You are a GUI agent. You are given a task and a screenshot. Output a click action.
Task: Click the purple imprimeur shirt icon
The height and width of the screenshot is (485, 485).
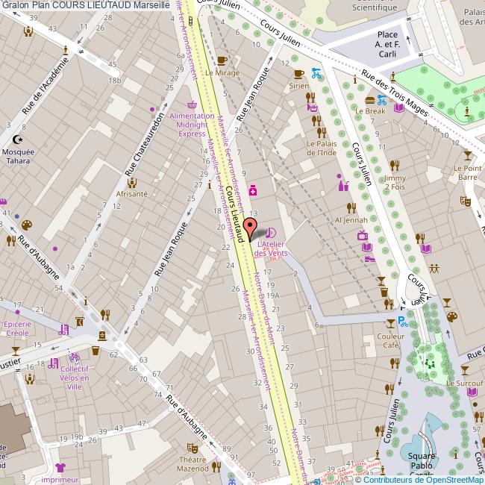pyautogui.click(x=61, y=467)
